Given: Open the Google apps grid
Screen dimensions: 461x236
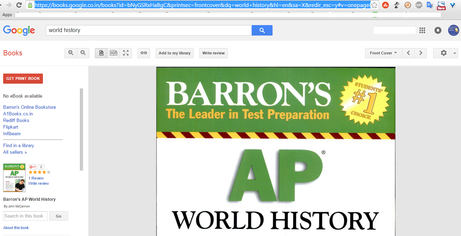Looking at the screenshot, I should 422,30.
